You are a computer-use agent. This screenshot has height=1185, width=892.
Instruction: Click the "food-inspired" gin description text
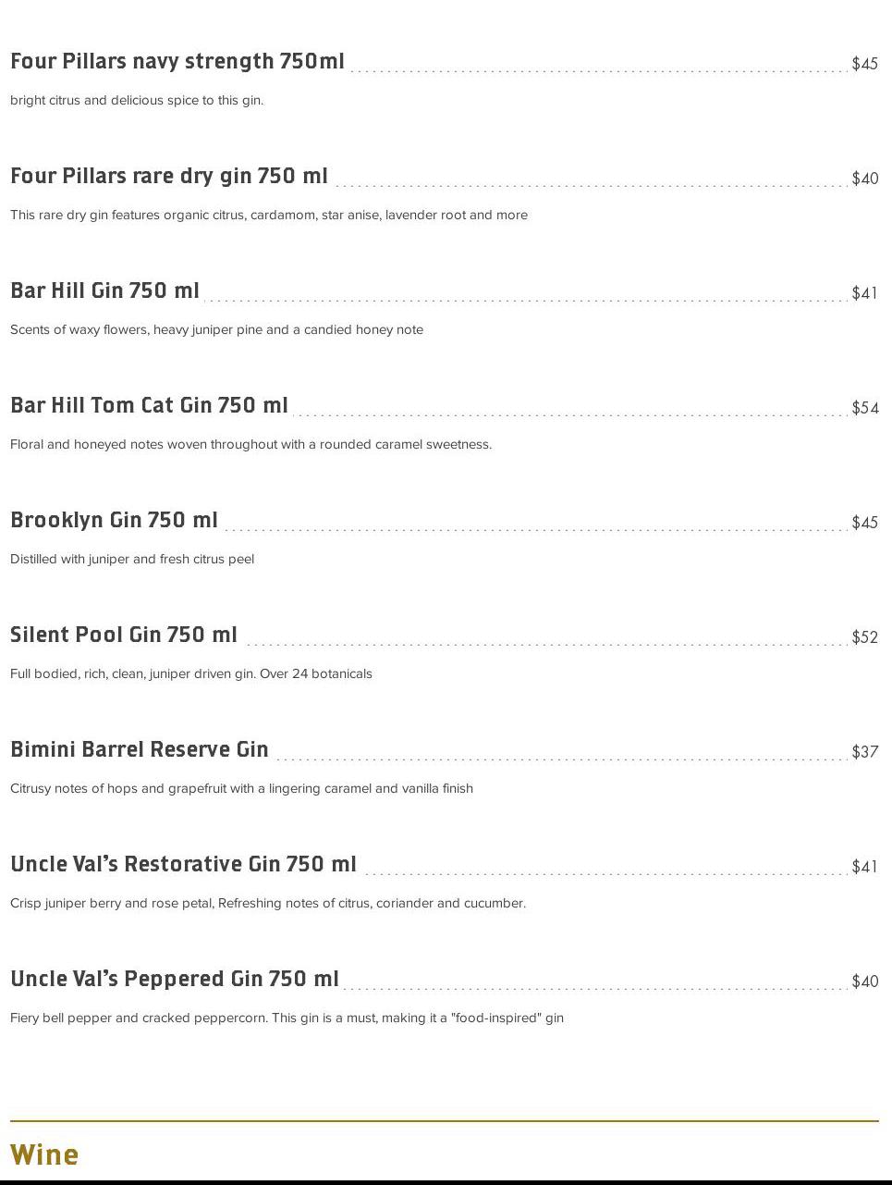click(x=287, y=1018)
